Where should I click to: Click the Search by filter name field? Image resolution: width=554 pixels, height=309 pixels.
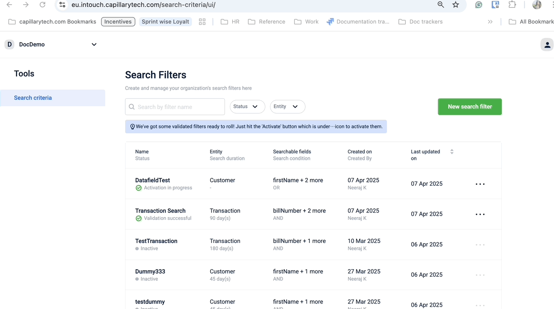(x=175, y=107)
